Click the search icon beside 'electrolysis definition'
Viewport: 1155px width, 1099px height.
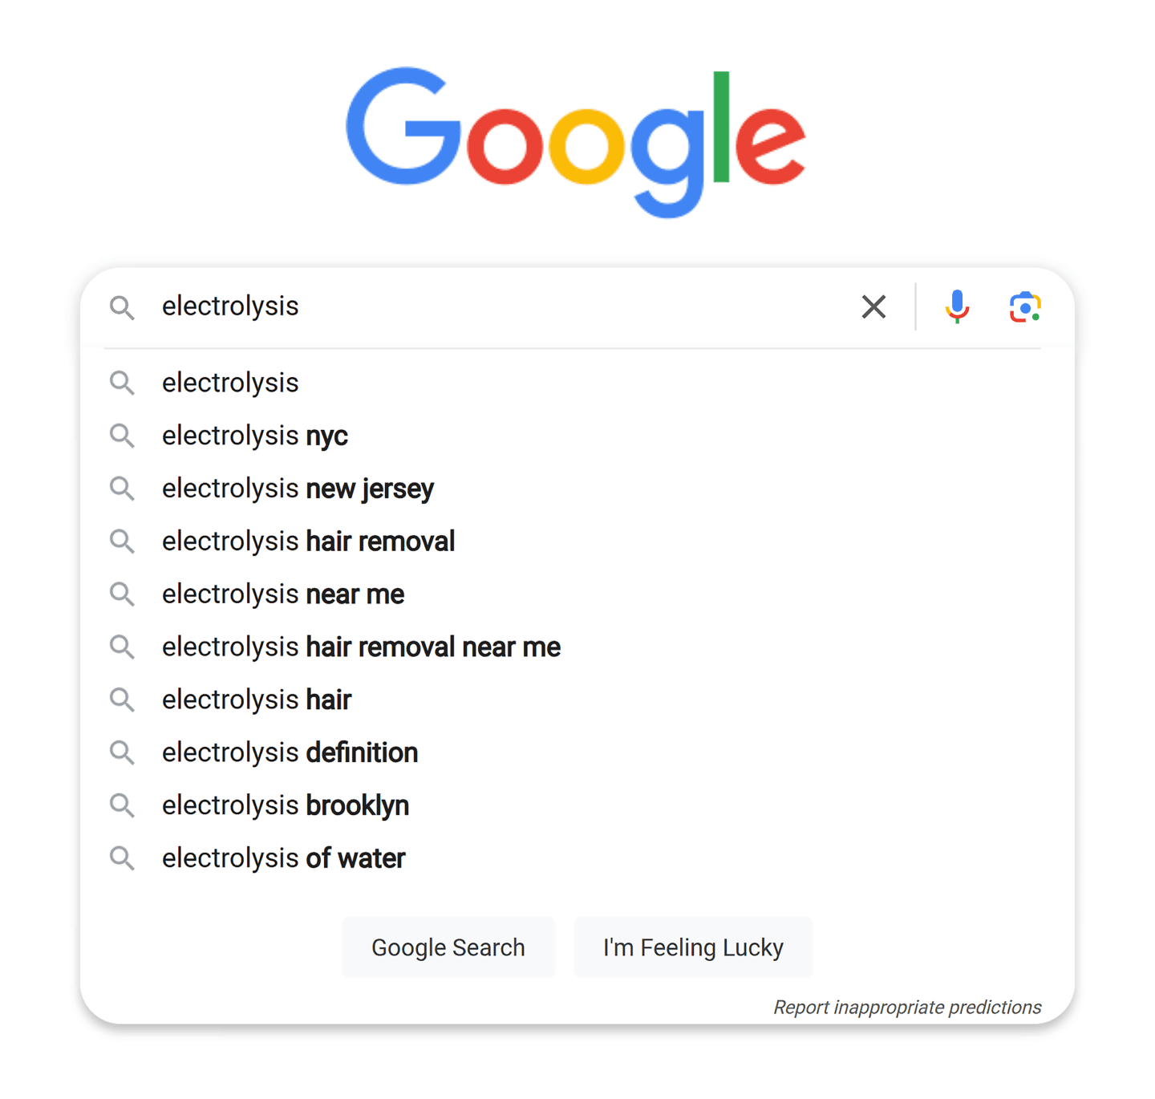[122, 752]
